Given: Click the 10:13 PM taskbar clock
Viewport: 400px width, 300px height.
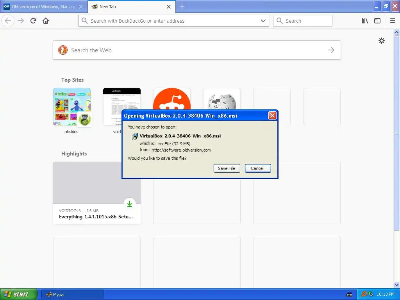Looking at the screenshot, I should click(x=386, y=295).
